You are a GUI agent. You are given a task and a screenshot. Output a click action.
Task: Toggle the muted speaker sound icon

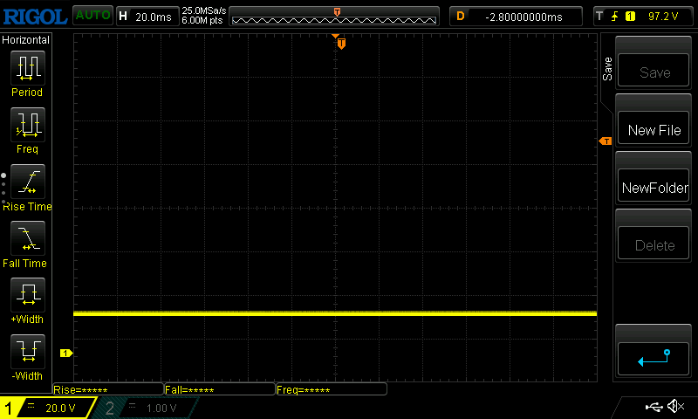point(676,406)
